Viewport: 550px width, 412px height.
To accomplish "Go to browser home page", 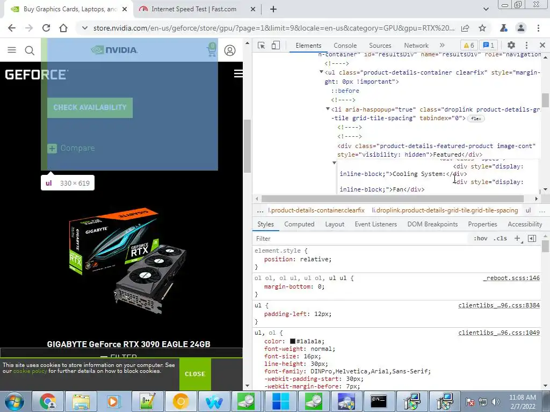I will pos(63,28).
